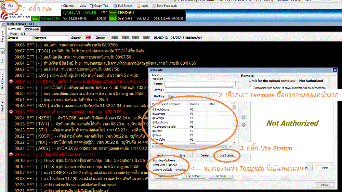The width and height of the screenshot is (342, 192).
Task: Click the Detail column header in the template list
Action: pyautogui.click(x=219, y=104)
